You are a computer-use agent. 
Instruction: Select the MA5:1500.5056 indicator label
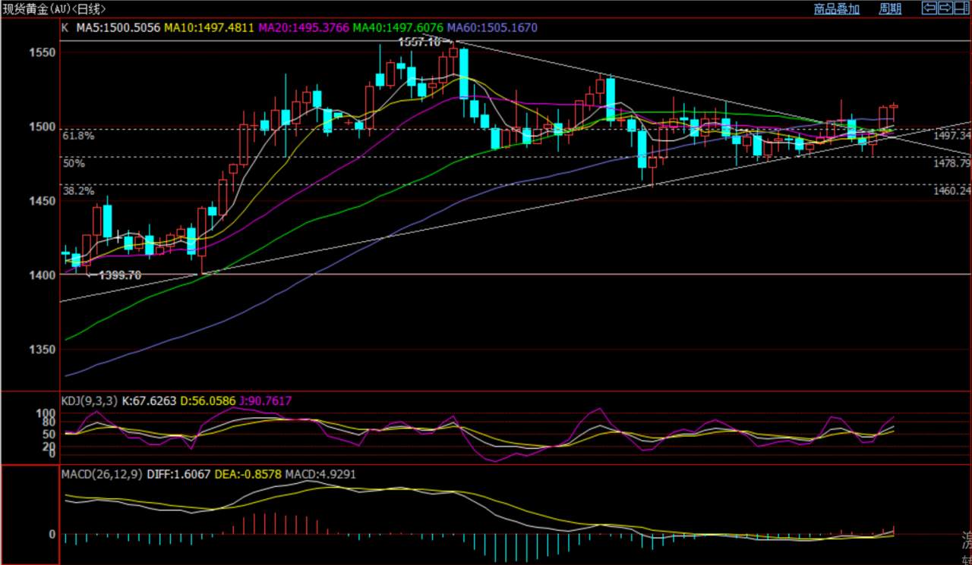click(118, 27)
